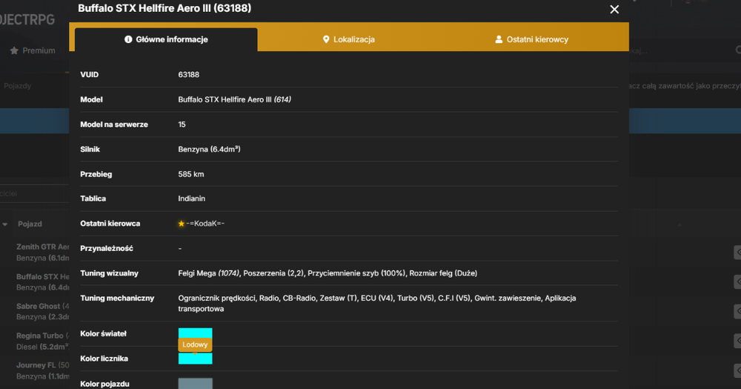Click the Kolor licznika cyan swatch
This screenshot has height=389, width=741.
(x=195, y=359)
